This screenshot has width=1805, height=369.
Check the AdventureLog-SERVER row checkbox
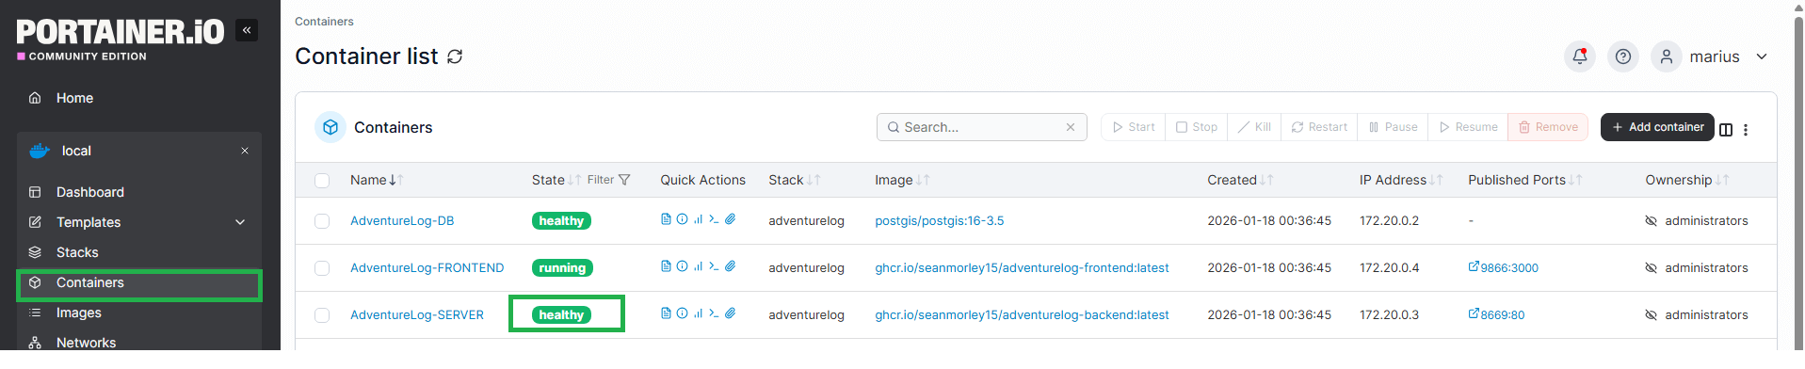point(322,314)
